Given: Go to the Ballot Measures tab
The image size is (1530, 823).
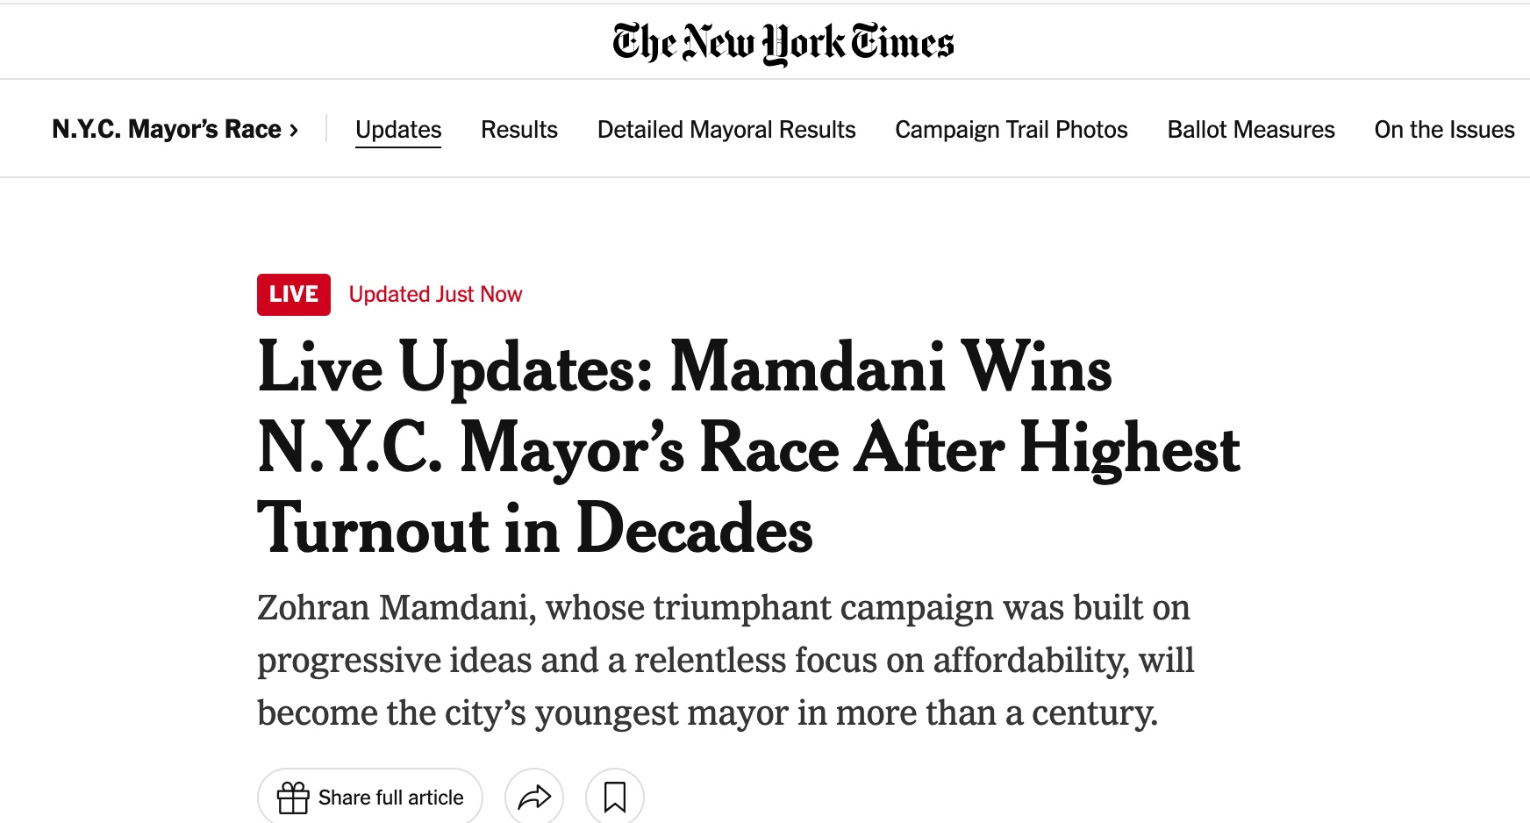Looking at the screenshot, I should point(1251,129).
